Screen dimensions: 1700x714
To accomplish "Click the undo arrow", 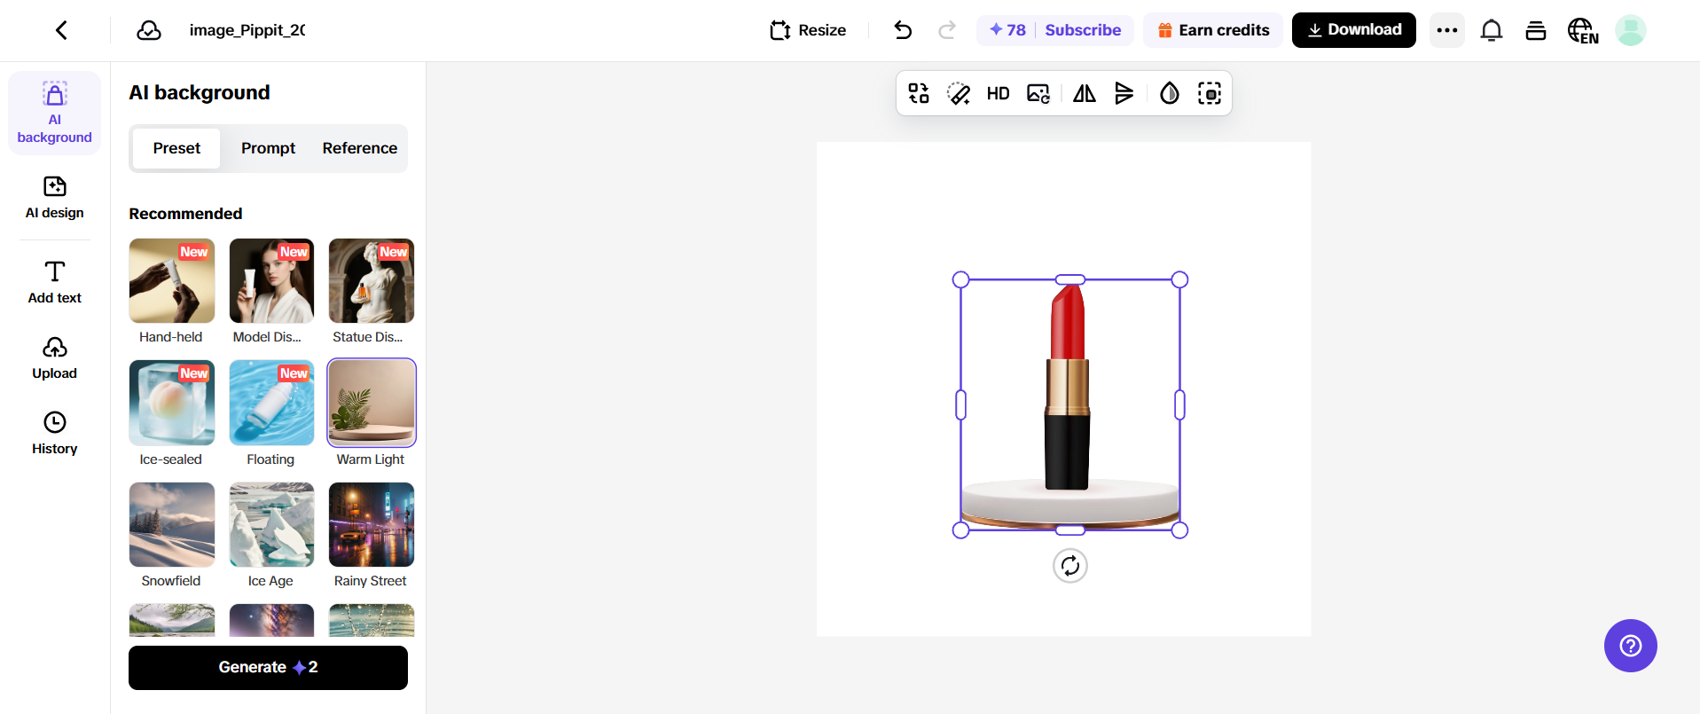I will 903,30.
